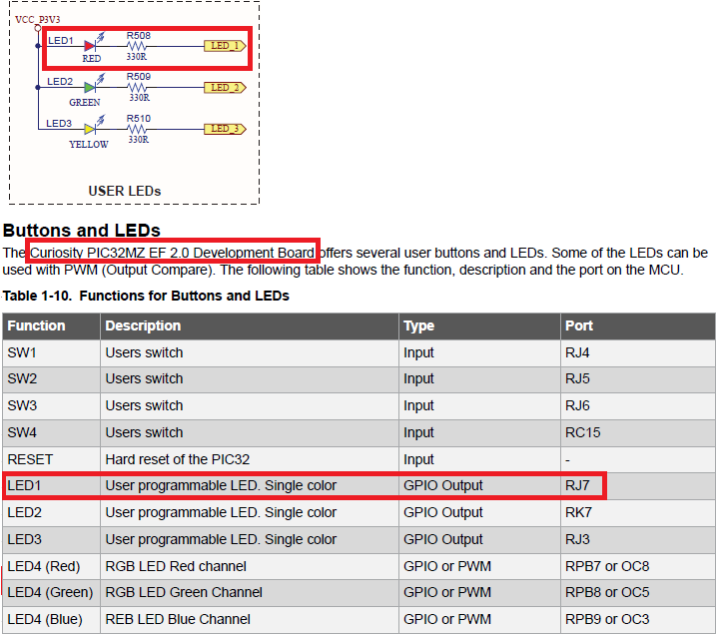Click the red LED1 diode symbol
Screen dimensions: 719x637
point(91,46)
